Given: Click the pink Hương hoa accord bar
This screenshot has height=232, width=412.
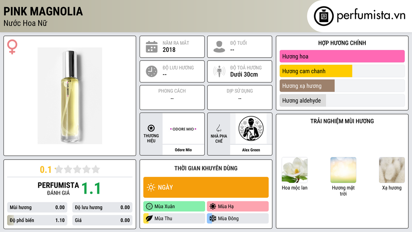Looking at the screenshot, I should coord(342,56).
